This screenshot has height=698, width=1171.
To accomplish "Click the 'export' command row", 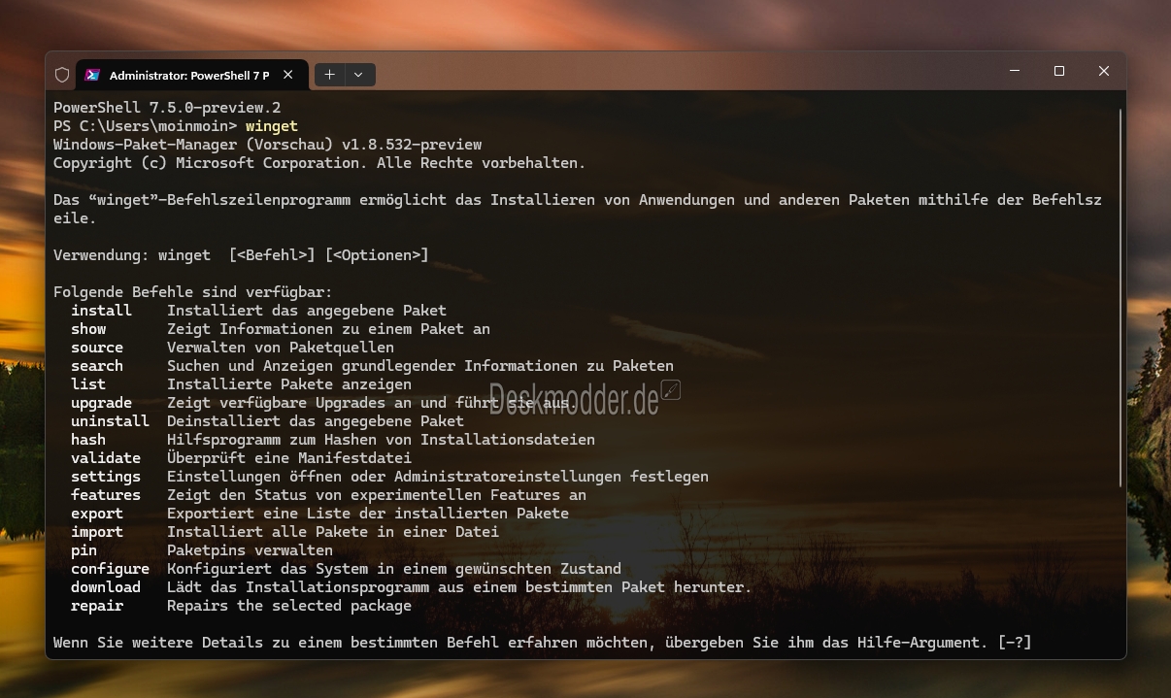I will pyautogui.click(x=319, y=514).
